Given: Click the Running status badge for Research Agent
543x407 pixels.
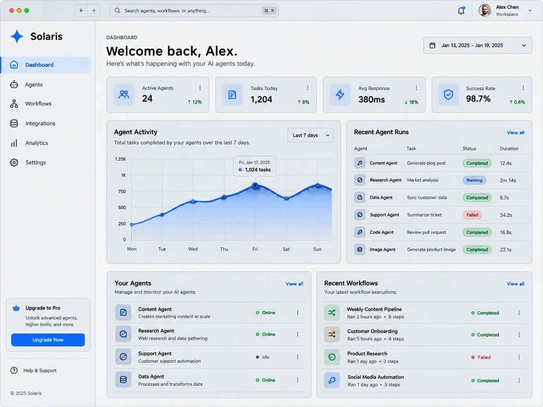Looking at the screenshot, I should [474, 180].
